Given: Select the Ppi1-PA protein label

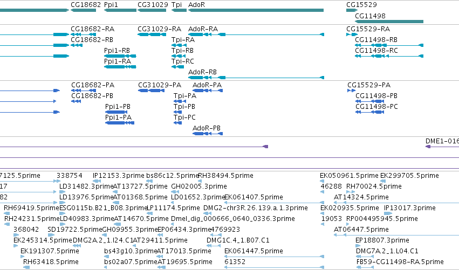Looking at the screenshot, I should tap(118, 117).
